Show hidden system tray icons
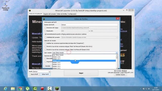This screenshot has height=91, width=162. 140,89
